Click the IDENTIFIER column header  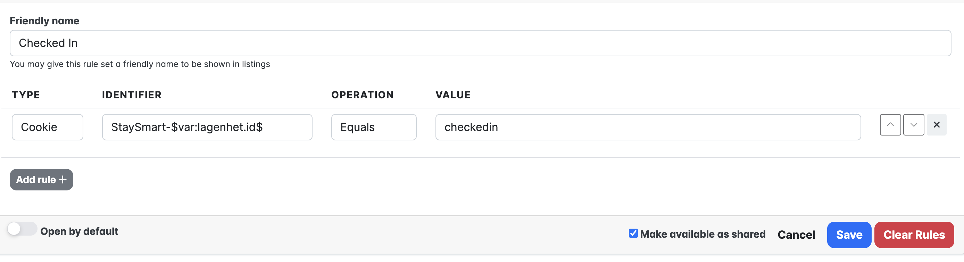pos(132,95)
